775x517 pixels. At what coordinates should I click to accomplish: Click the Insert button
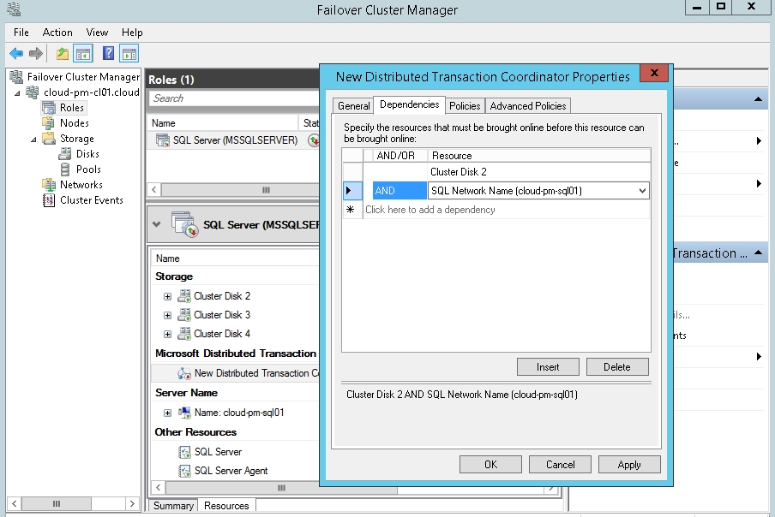point(548,367)
